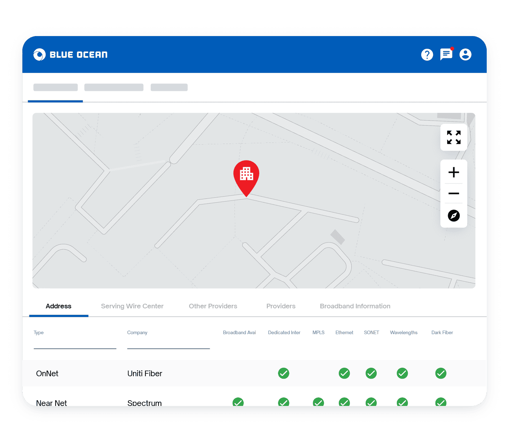Click Uniti Fiber Ethernet checkmark
509x442 pixels.
344,373
